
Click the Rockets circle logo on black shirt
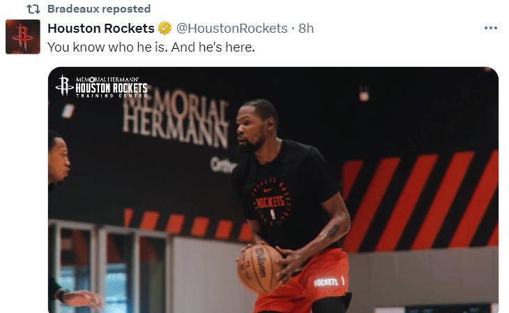tap(271, 202)
